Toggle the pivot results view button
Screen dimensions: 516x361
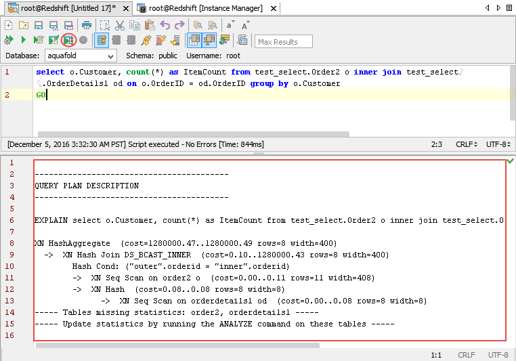point(209,41)
